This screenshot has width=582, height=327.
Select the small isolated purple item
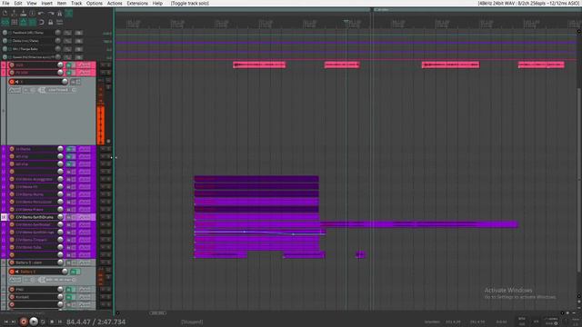[360, 254]
